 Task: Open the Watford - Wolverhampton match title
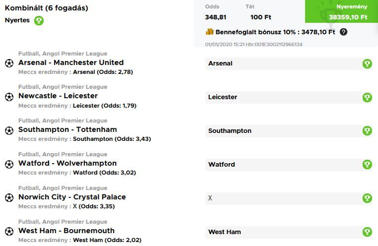click(x=67, y=163)
